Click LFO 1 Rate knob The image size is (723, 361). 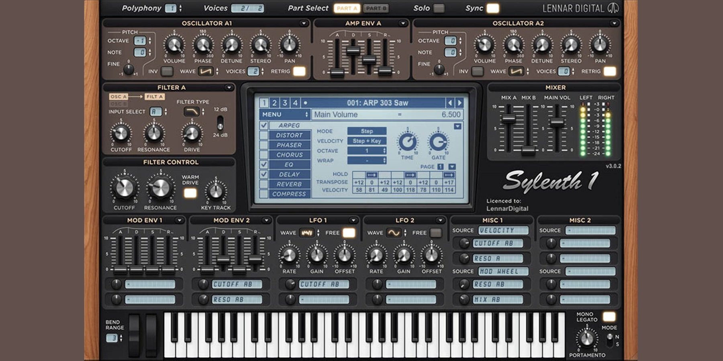(x=289, y=255)
